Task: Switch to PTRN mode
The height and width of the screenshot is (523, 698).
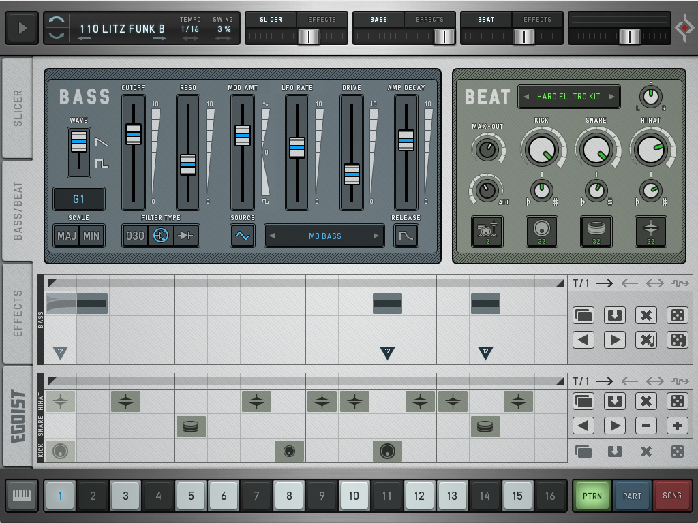Action: (x=592, y=496)
